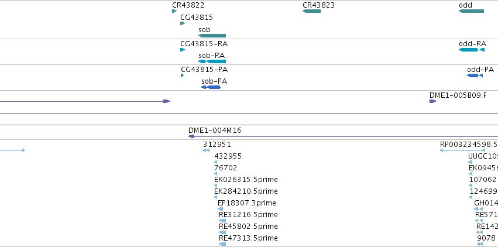Select the sob gene feature bar
The image size is (498, 247).
point(212,36)
